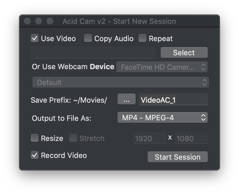Expand the Default resolution dropdown
Viewport: 239px width, 194px height.
(121, 83)
